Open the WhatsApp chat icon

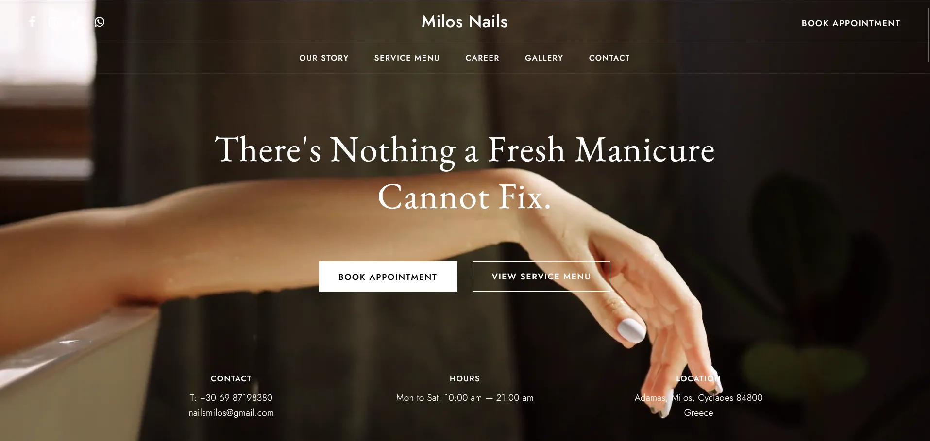[100, 22]
